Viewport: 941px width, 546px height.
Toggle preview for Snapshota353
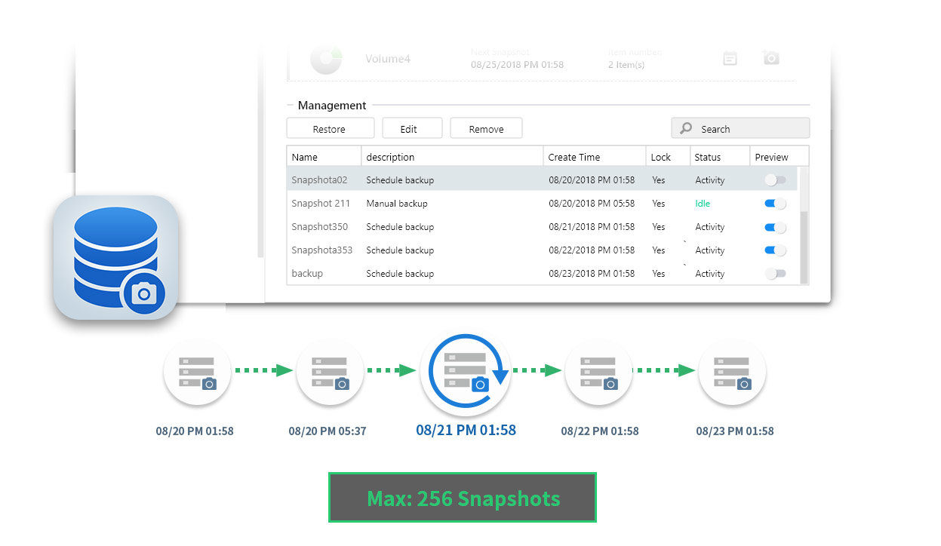tap(775, 250)
